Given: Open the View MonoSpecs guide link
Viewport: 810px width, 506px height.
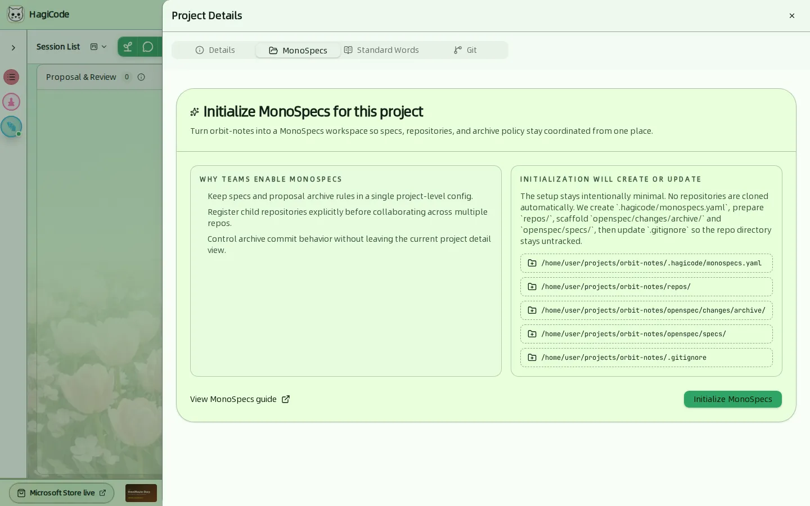Looking at the screenshot, I should [240, 399].
